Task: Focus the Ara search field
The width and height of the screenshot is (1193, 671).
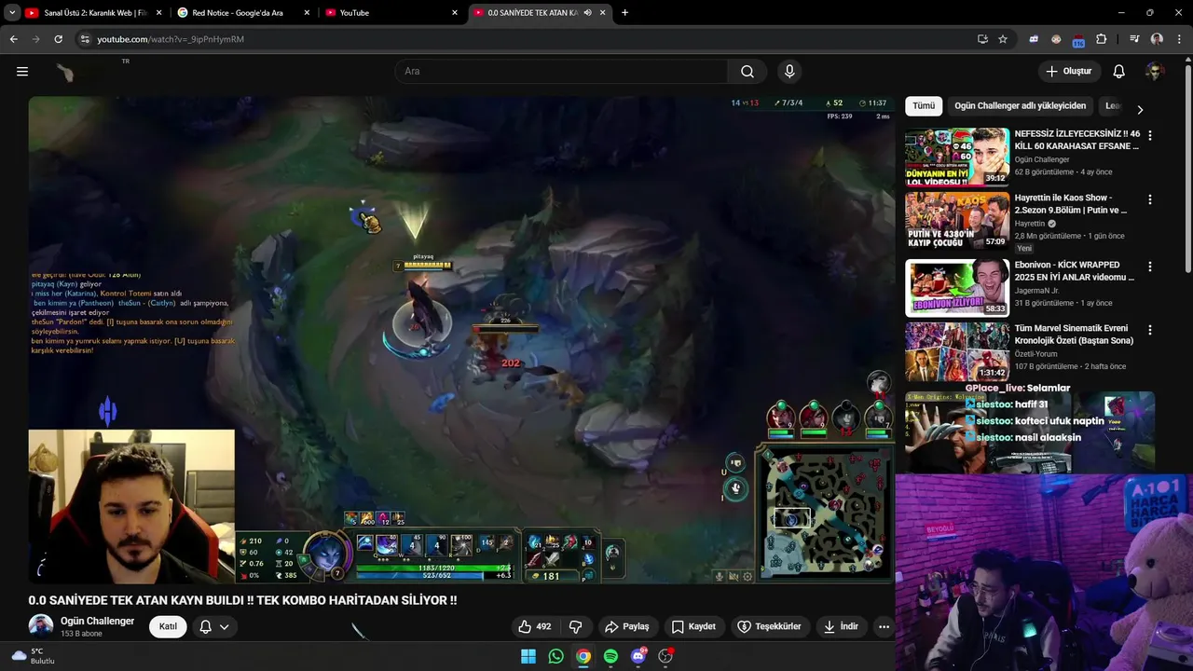Action: click(x=561, y=71)
